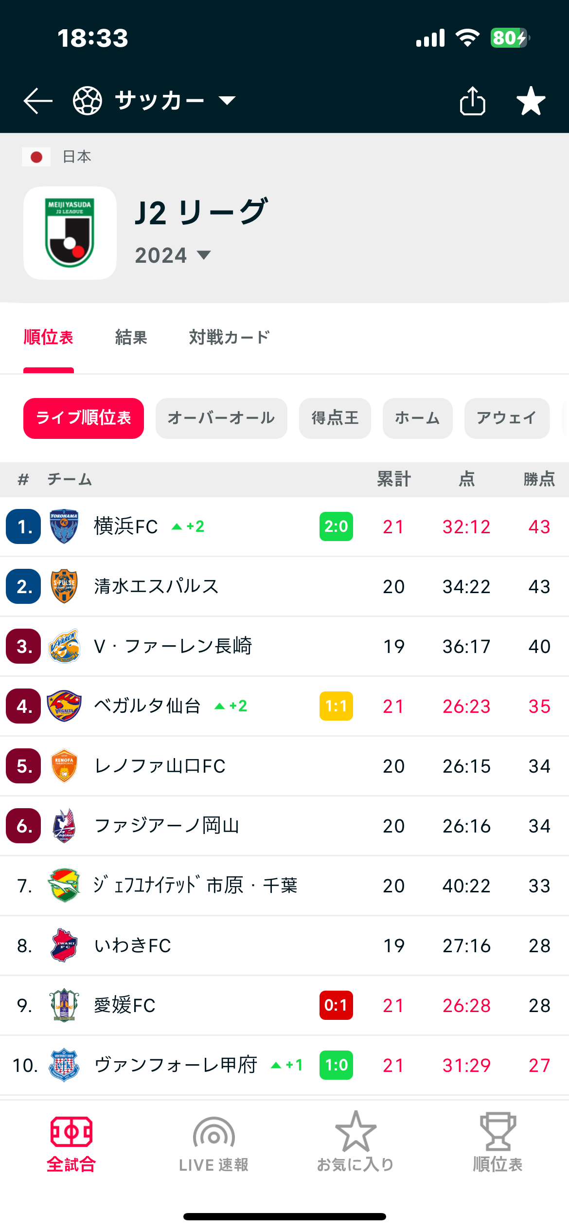Select the オーバーオール filter chip
Screen dimensions: 569x1232
point(221,418)
